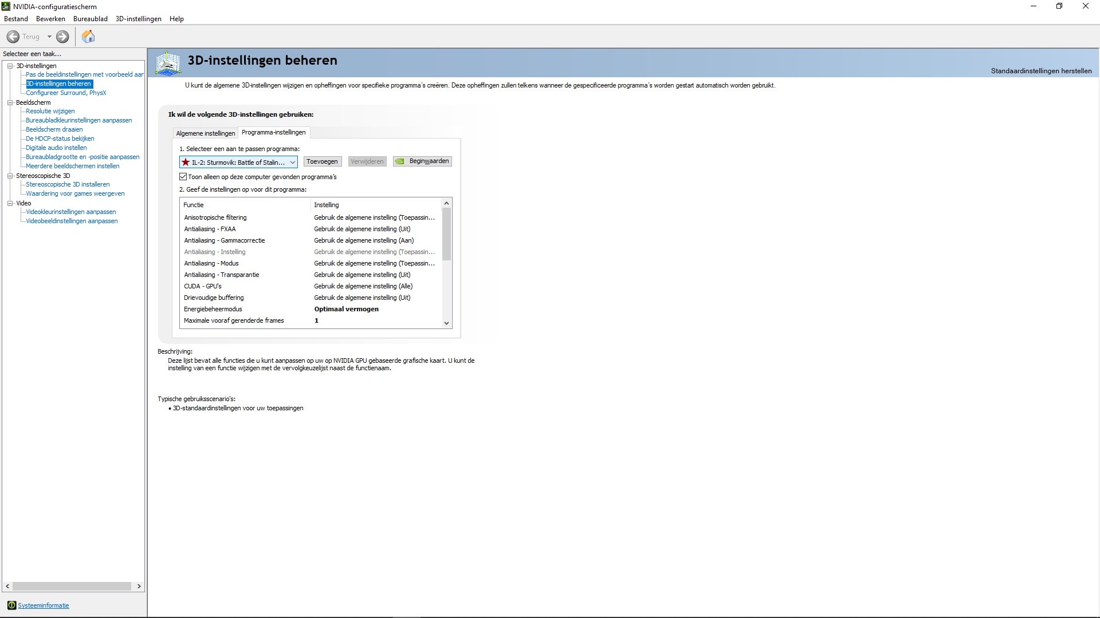Open the back history dropdown arrow

coord(49,37)
